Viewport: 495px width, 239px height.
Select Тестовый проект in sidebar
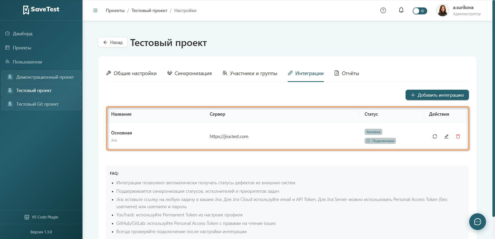41,90
